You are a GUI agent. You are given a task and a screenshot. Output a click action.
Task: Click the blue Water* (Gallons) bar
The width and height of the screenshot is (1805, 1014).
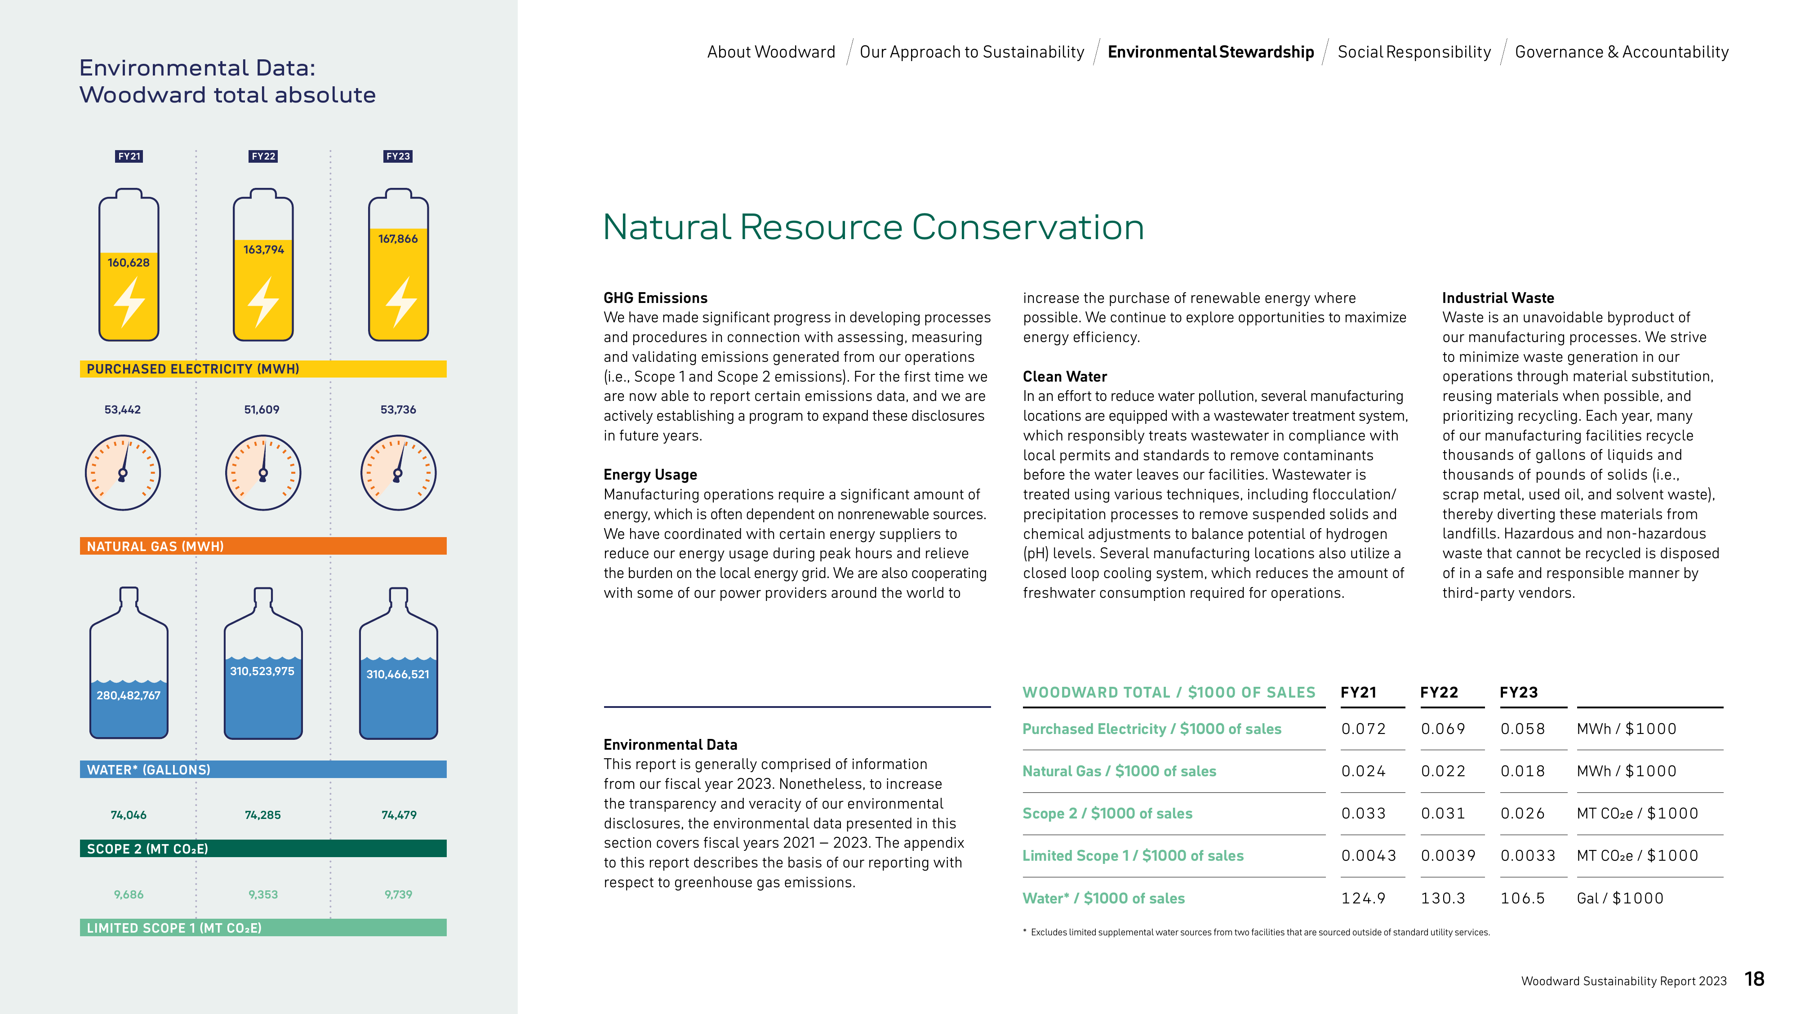[263, 769]
